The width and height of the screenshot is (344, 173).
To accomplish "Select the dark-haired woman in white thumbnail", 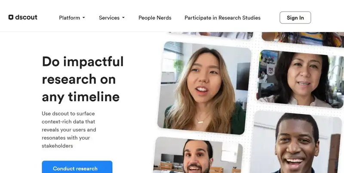I will point(301,79).
